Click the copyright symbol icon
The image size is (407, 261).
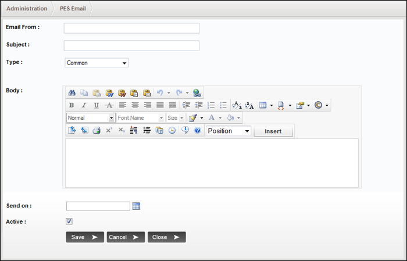coord(318,105)
